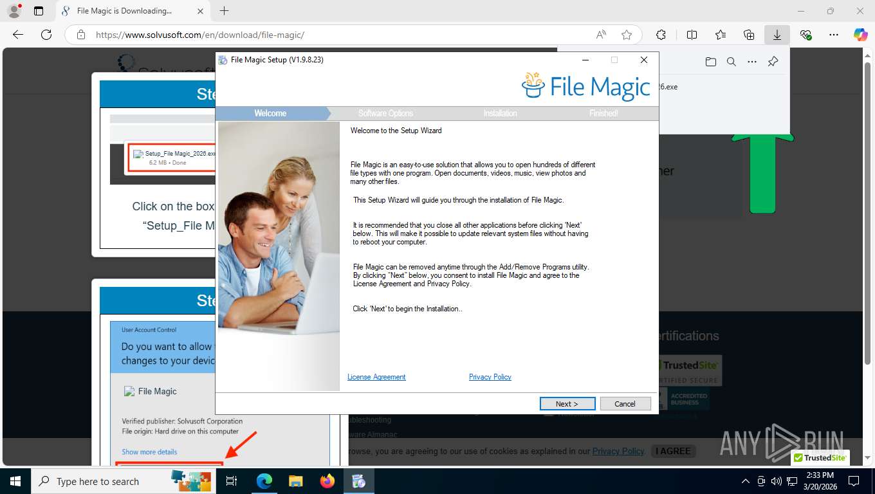Refresh the Edge page
Viewport: 875px width, 494px height.
(46, 35)
